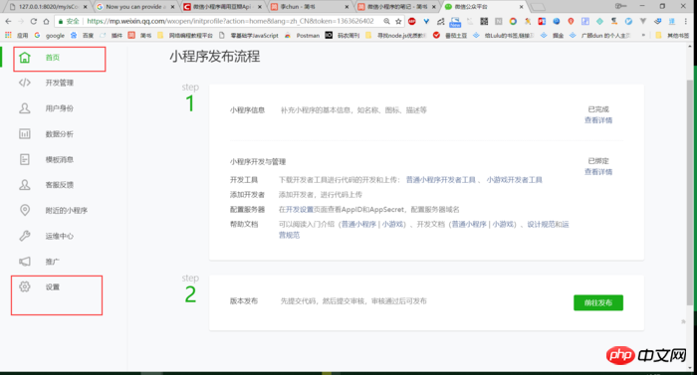The width and height of the screenshot is (697, 375).
Task: Switch to the 微信小程序调用豆瓣Api tab
Action: pyautogui.click(x=222, y=7)
